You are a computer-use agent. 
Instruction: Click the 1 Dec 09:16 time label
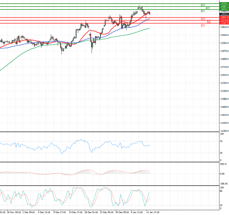(29, 212)
